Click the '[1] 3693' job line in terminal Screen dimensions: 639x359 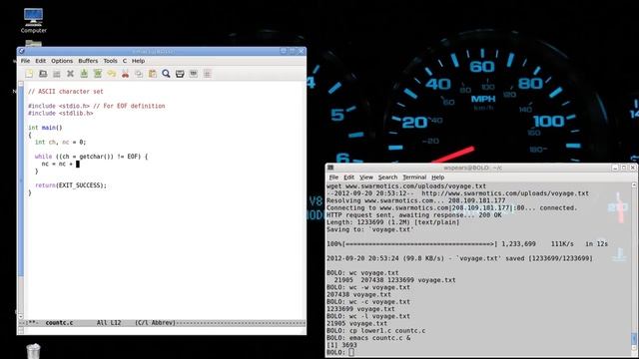point(341,345)
